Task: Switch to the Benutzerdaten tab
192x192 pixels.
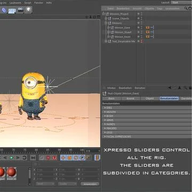Action: pos(169,99)
